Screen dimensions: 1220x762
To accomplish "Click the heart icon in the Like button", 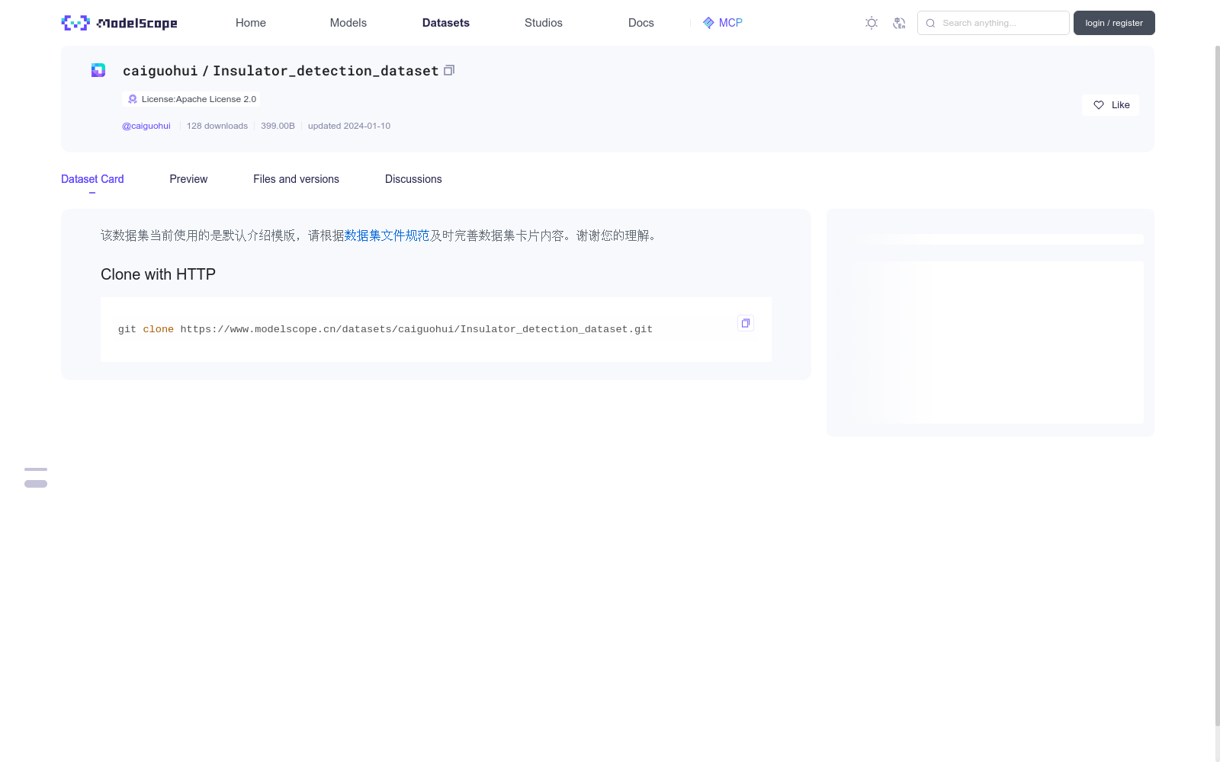I will tap(1099, 105).
